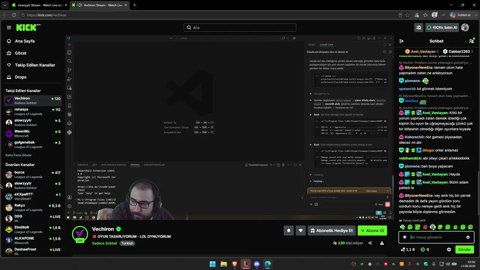This screenshot has width=480, height=270.
Task: Open the chat users list icon
Action: pos(471,41)
